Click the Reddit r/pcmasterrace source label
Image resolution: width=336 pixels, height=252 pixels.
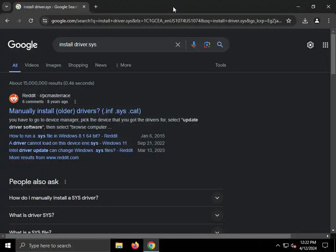tap(46, 95)
